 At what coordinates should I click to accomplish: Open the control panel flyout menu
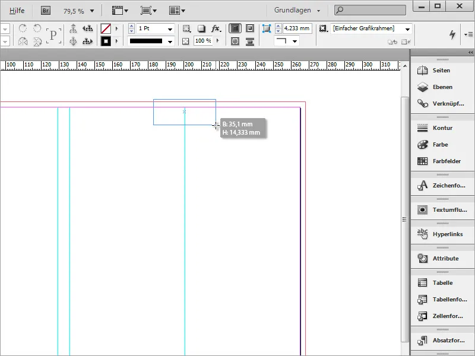(x=468, y=34)
